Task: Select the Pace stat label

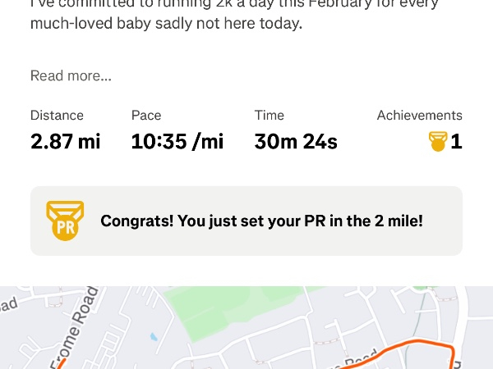Action: (x=146, y=116)
